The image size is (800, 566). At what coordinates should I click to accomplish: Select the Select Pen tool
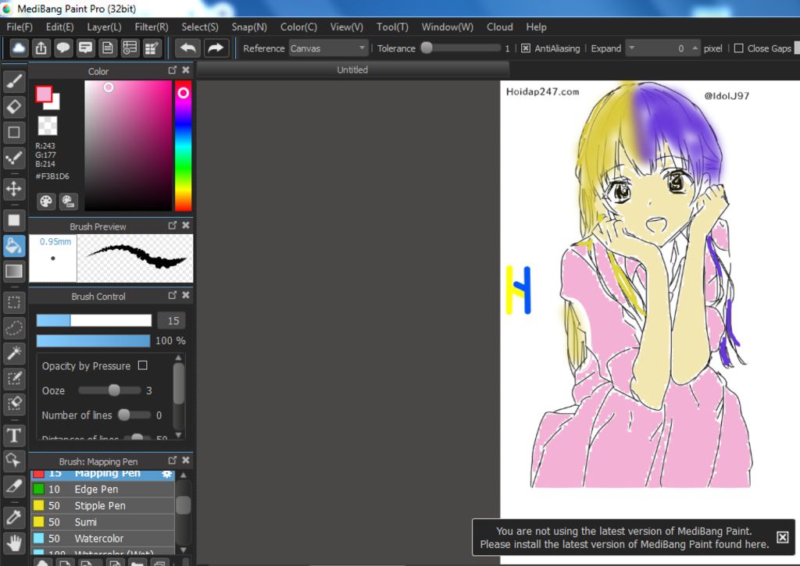coord(14,379)
